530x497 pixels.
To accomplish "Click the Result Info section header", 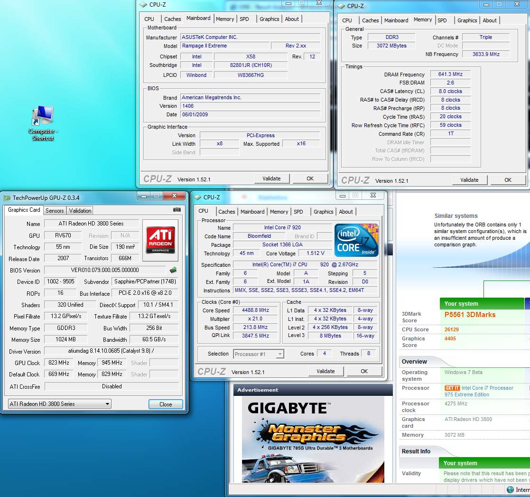I will coord(416,451).
